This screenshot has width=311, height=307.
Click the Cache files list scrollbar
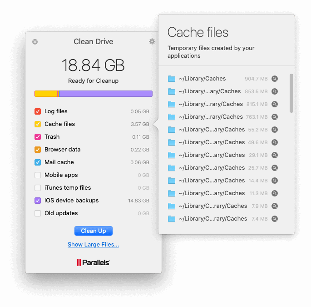[x=291, y=93]
